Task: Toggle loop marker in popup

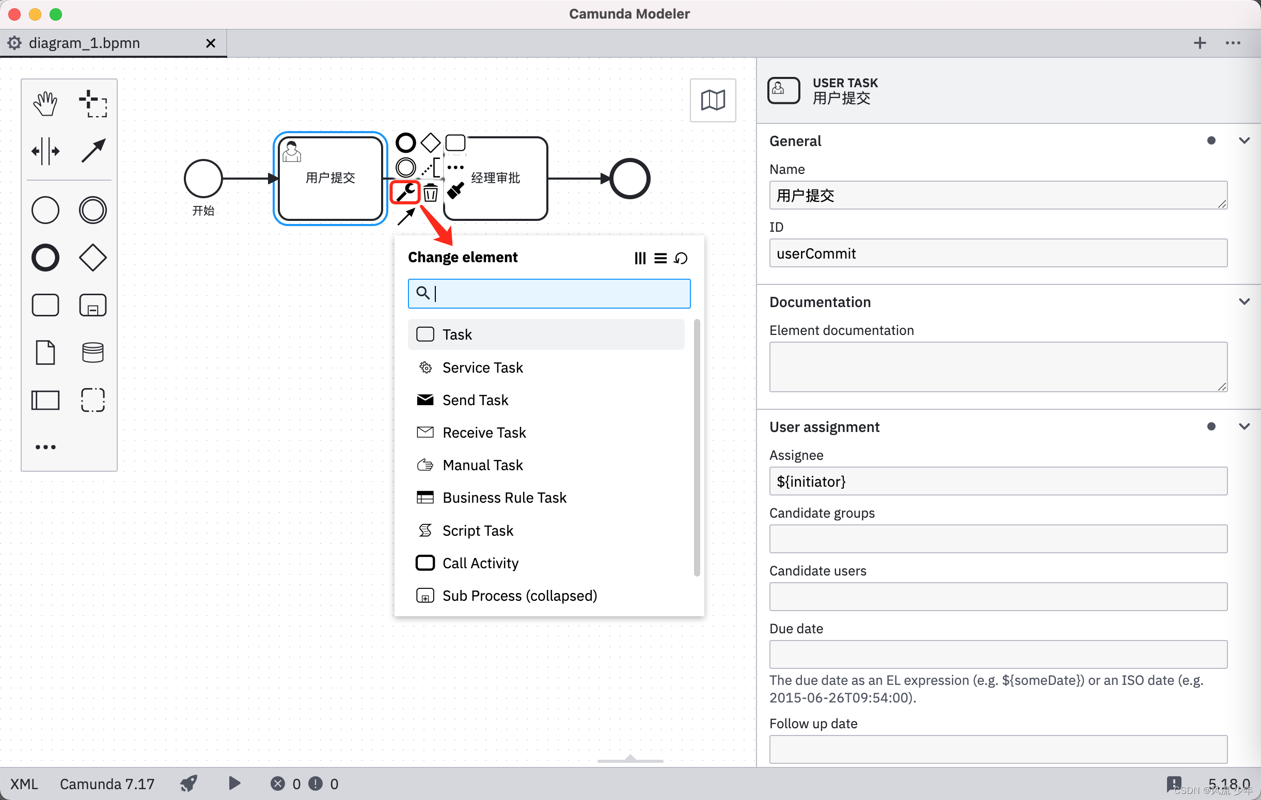Action: [x=681, y=258]
